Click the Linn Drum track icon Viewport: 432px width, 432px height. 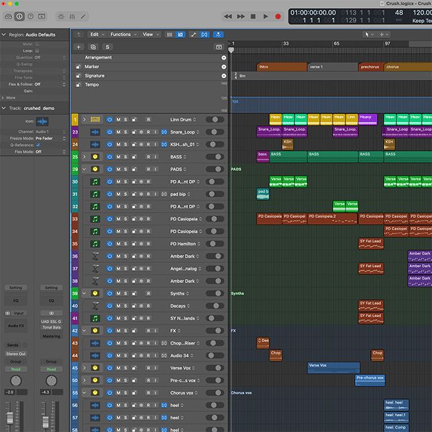[95, 119]
